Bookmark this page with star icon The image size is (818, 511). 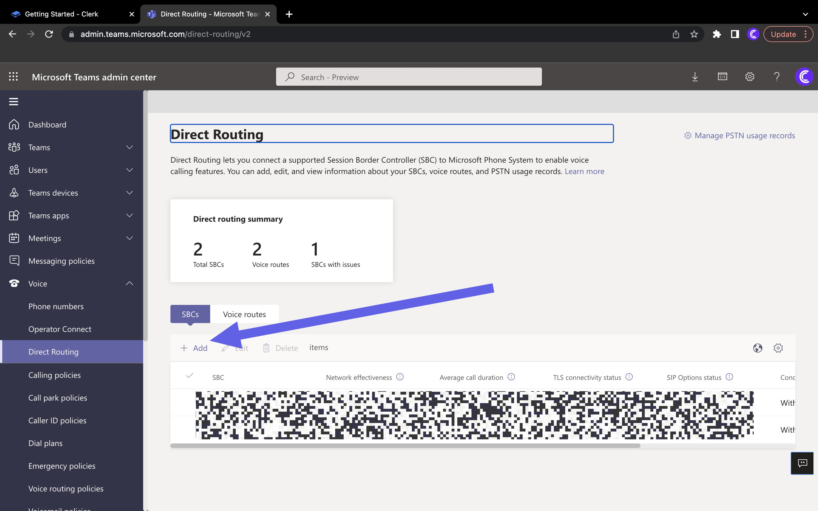point(694,34)
